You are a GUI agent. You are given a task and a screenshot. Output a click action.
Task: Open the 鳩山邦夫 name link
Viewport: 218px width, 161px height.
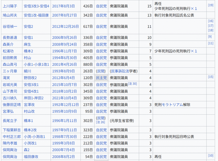10,15
